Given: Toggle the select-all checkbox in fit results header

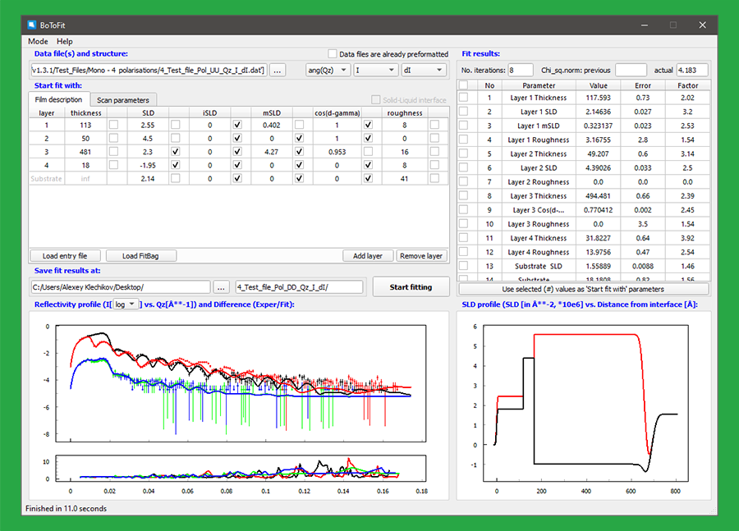Looking at the screenshot, I should (464, 85).
